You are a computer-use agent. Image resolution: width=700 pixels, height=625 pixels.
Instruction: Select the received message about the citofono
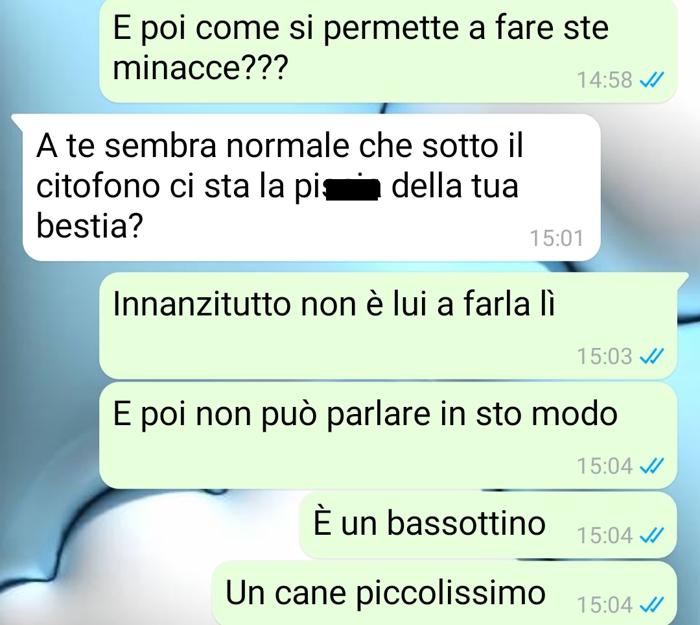(311, 188)
